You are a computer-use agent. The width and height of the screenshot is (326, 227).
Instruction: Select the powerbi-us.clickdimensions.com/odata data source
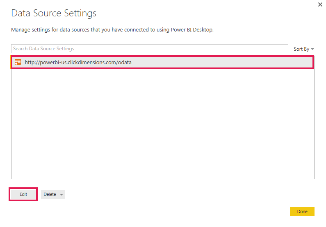click(162, 62)
